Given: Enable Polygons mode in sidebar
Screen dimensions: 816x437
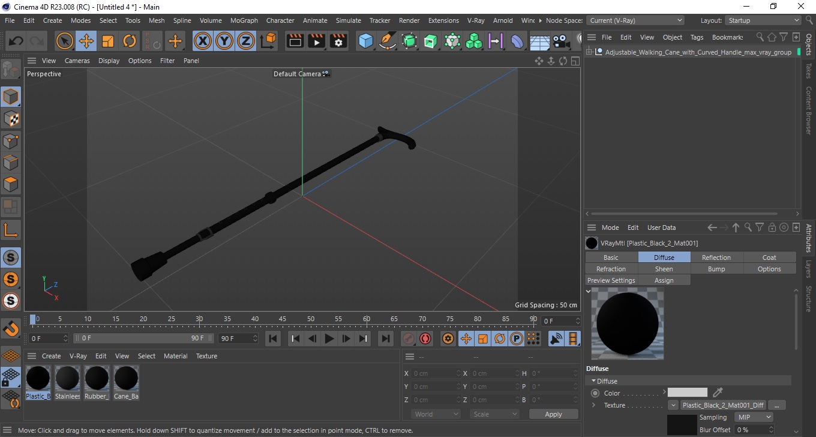Looking at the screenshot, I should coord(11,184).
